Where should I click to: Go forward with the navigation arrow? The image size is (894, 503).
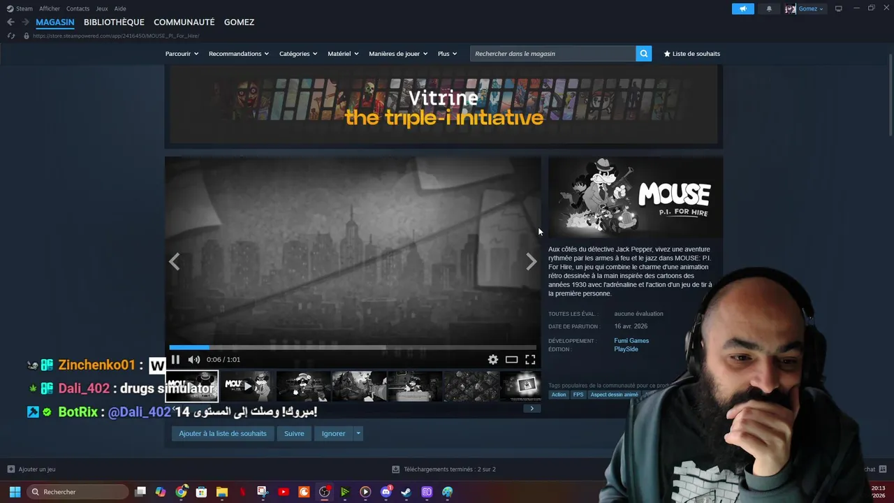pos(25,22)
